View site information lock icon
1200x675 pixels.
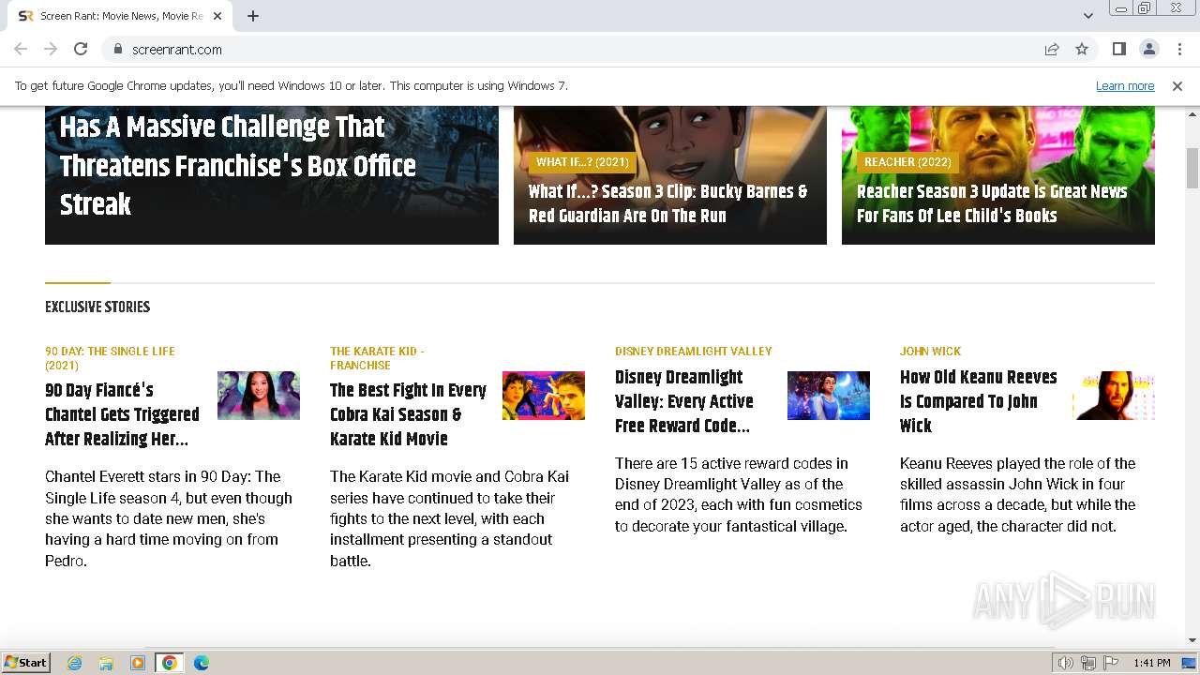[x=117, y=49]
